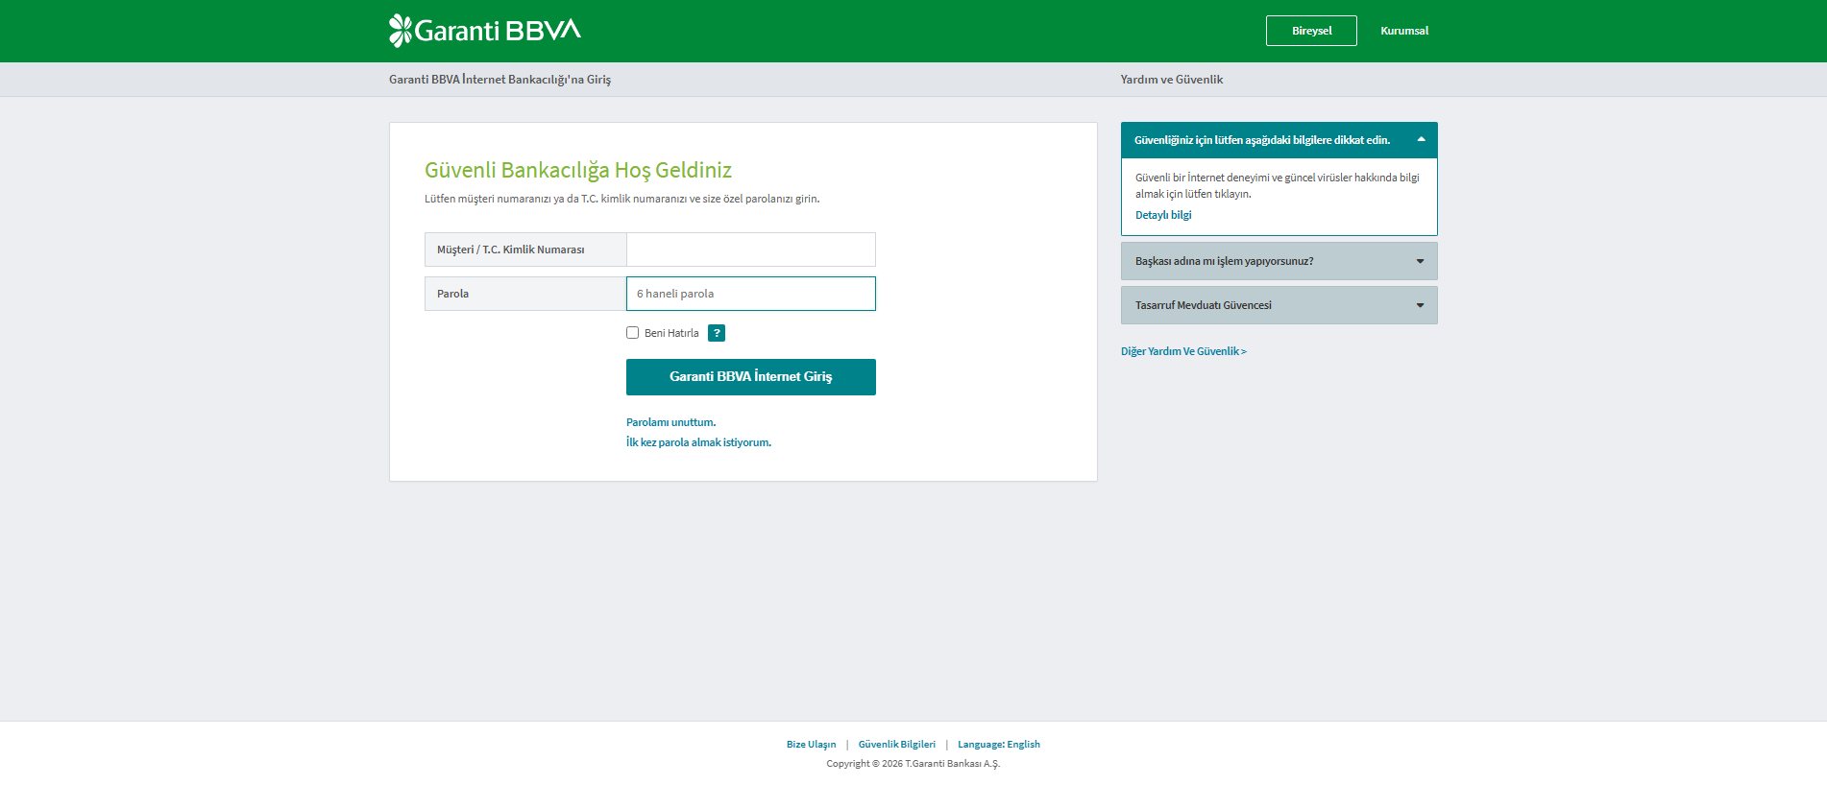Follow İlk kez parola almak istiyorum link

pos(698,442)
